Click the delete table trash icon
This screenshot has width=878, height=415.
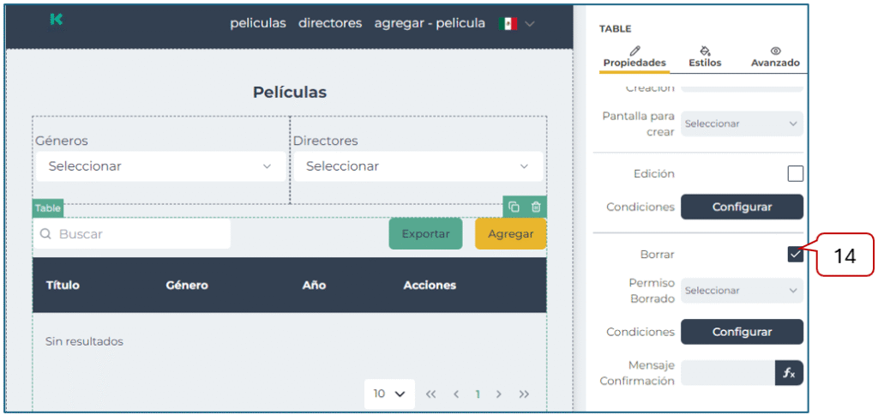click(536, 207)
